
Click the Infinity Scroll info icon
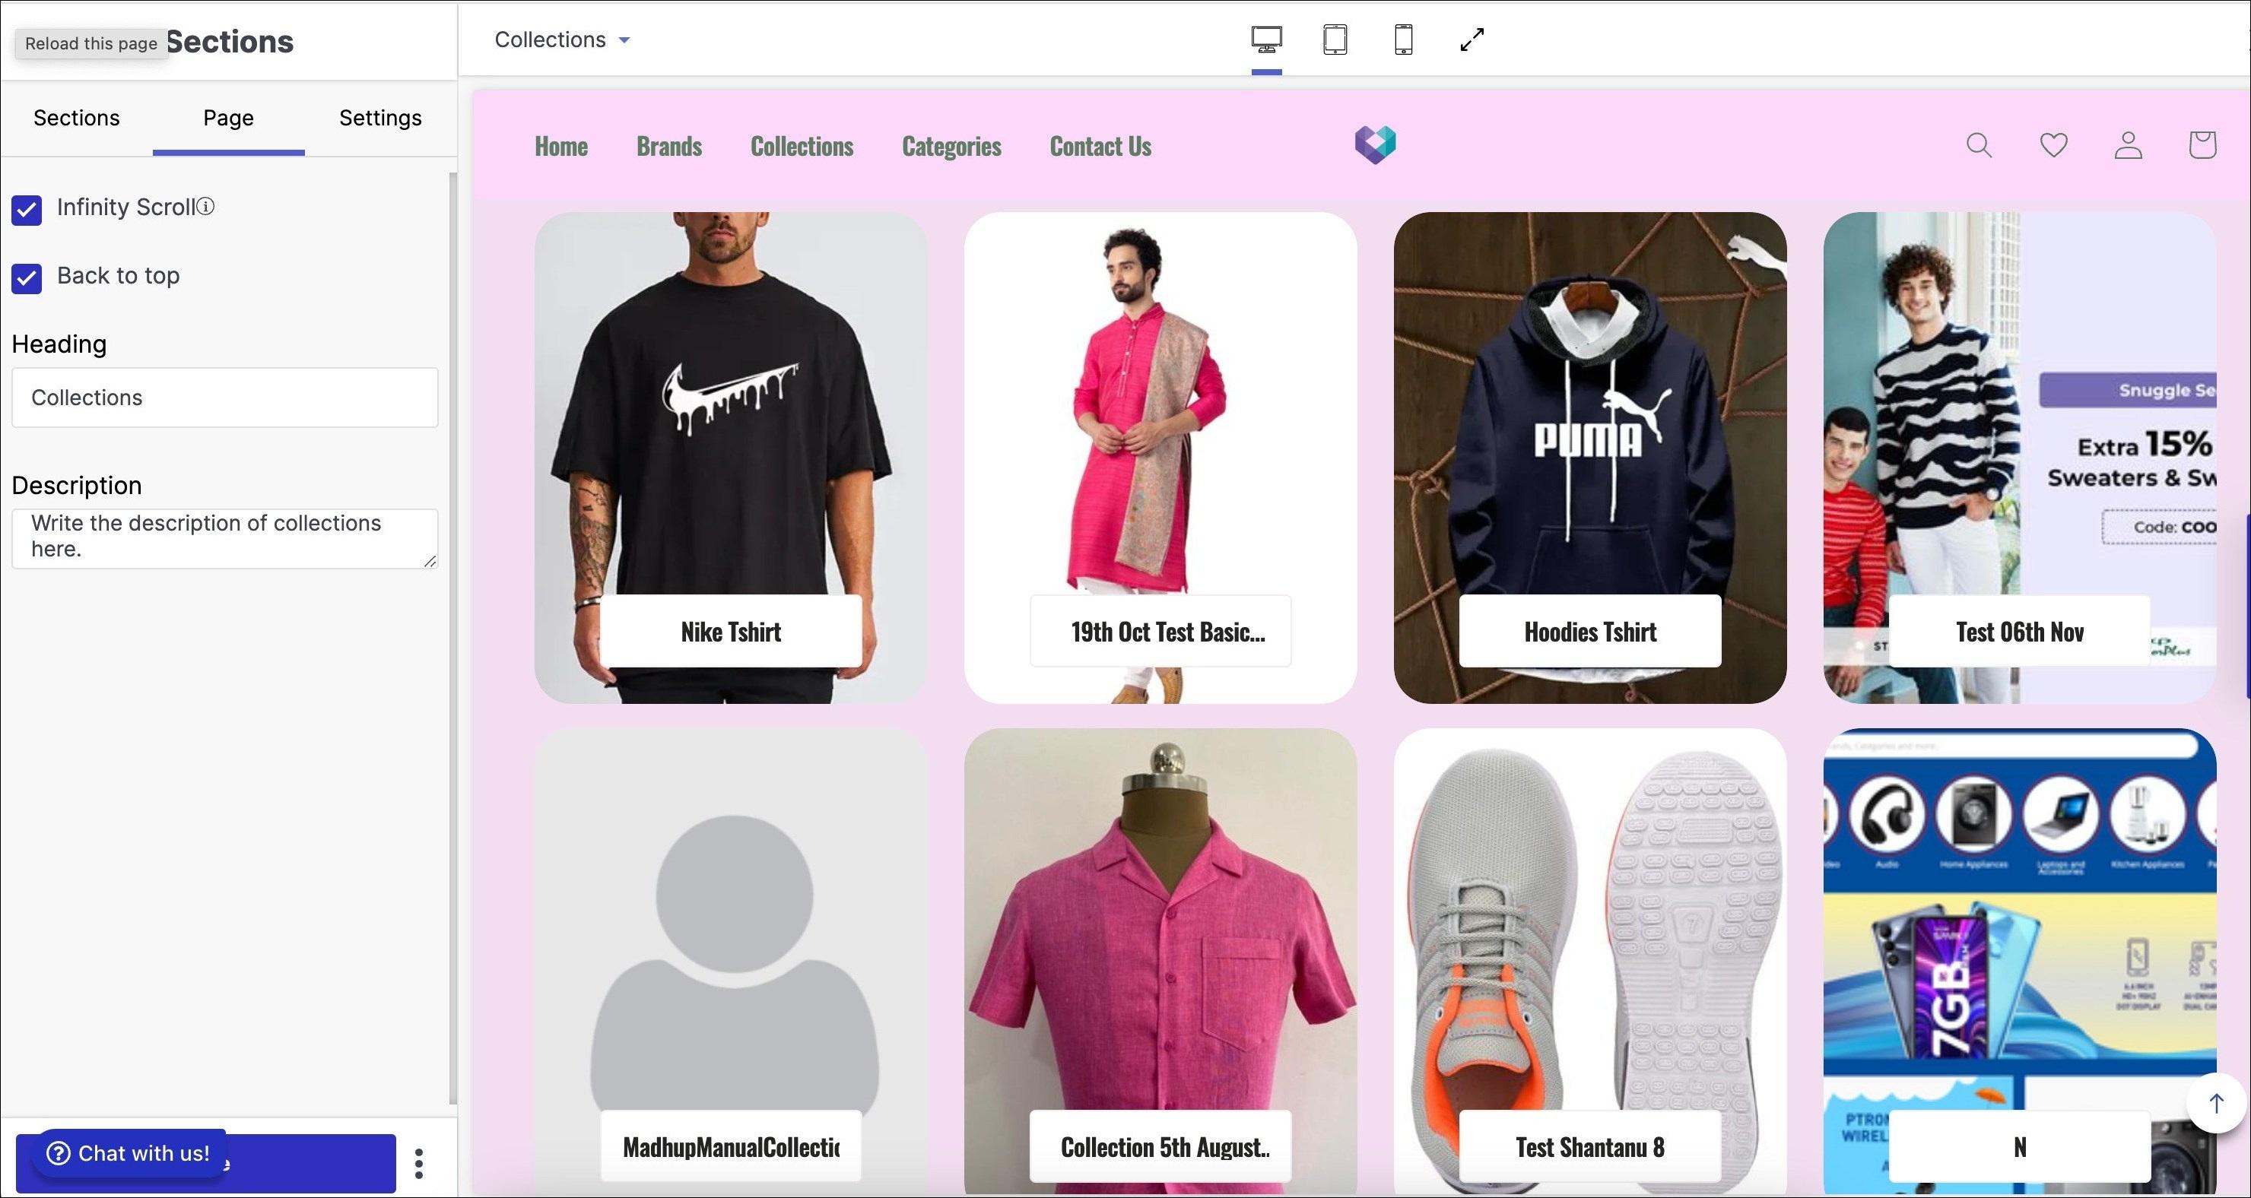click(x=205, y=207)
